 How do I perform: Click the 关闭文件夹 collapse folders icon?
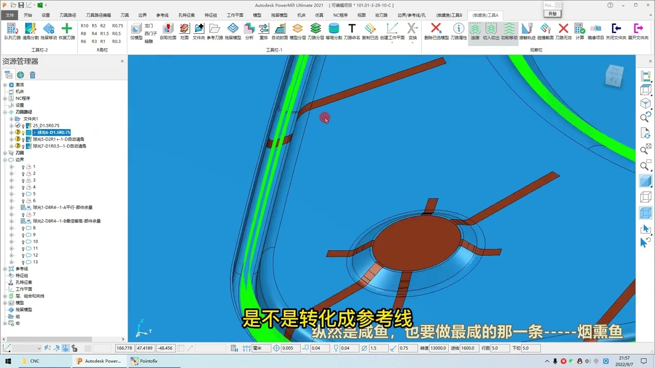coord(616,31)
